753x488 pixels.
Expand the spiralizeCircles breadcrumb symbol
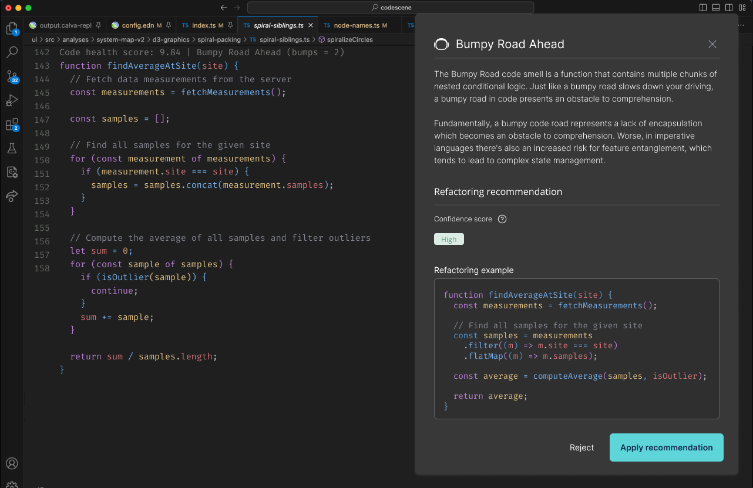coord(349,39)
